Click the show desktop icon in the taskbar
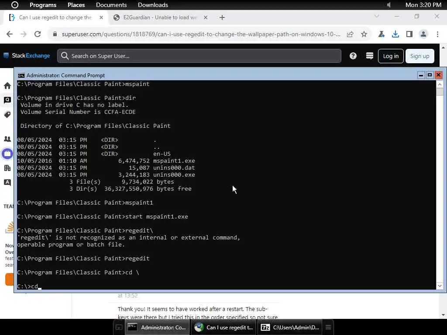This screenshot has width=447, height=335. coord(119,327)
